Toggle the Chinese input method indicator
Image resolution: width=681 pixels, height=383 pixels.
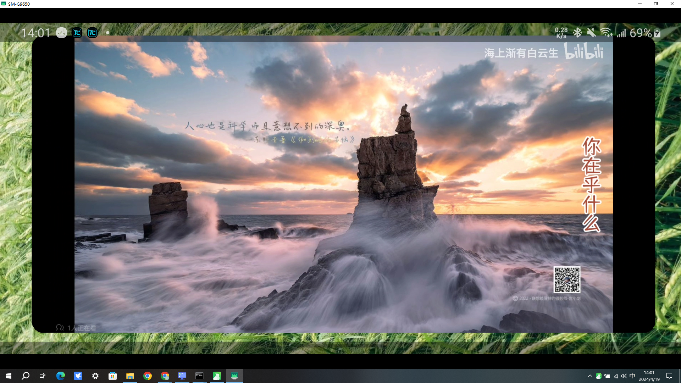[x=632, y=376]
